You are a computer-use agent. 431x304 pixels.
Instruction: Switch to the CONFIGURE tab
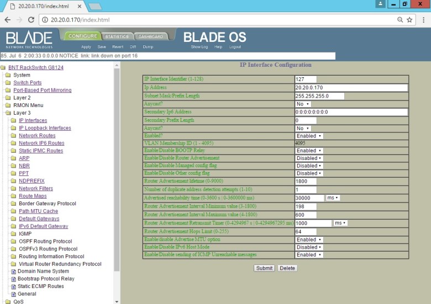[83, 36]
